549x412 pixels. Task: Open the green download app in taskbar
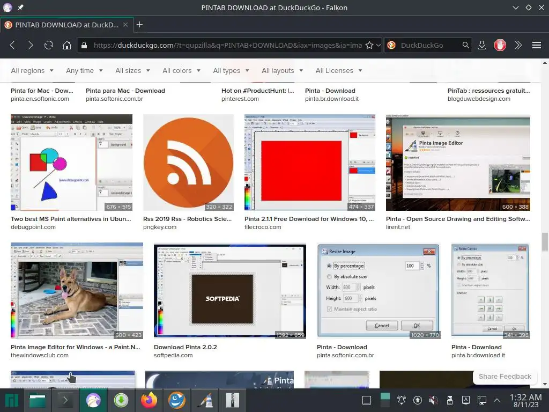[121, 400]
